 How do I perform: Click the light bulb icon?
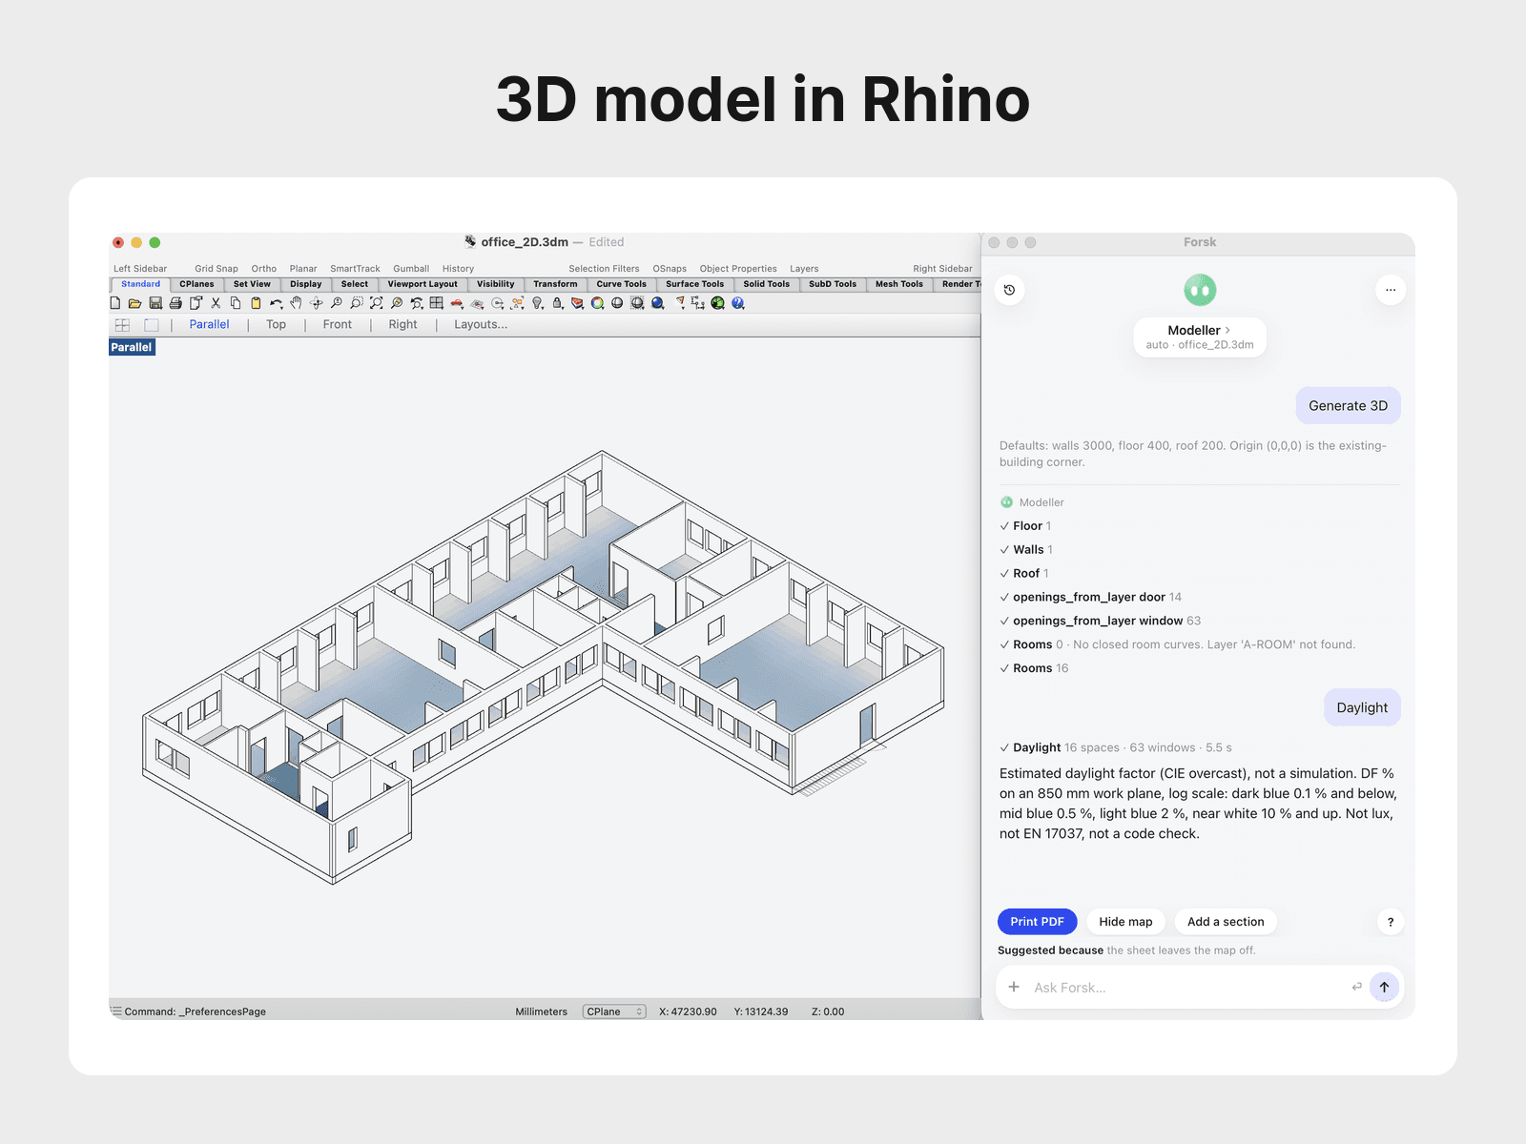click(x=538, y=303)
